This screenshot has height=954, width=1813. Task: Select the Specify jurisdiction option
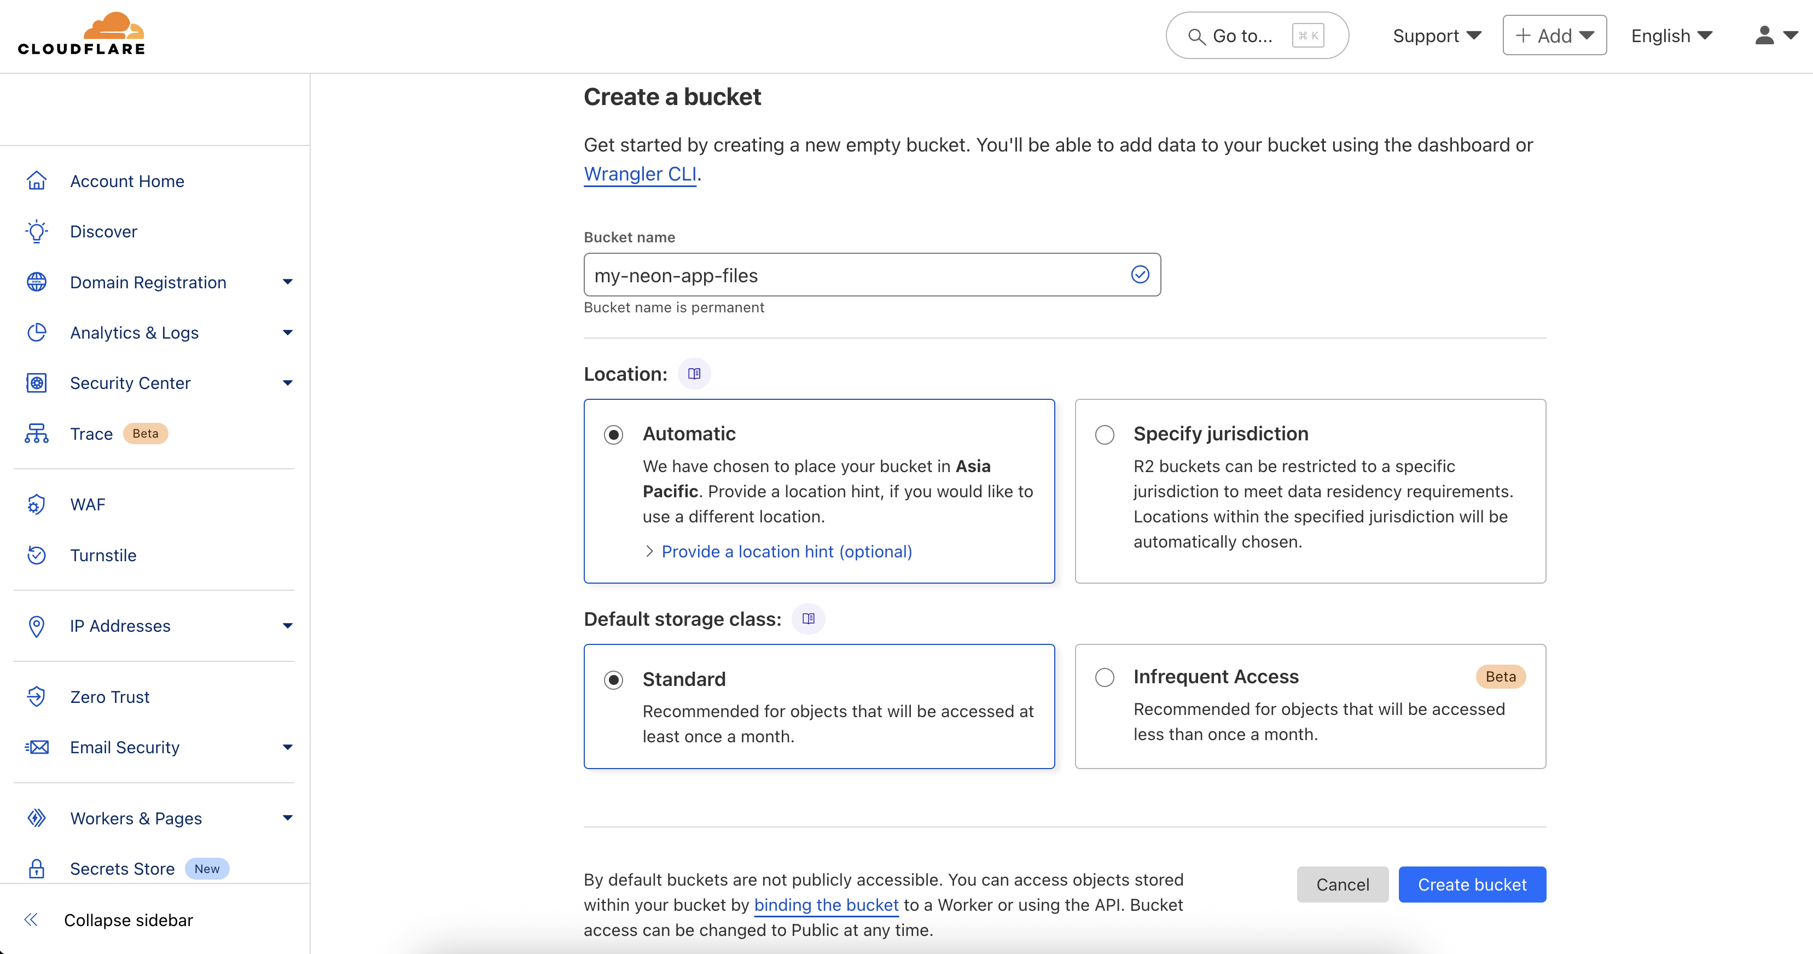tap(1105, 434)
